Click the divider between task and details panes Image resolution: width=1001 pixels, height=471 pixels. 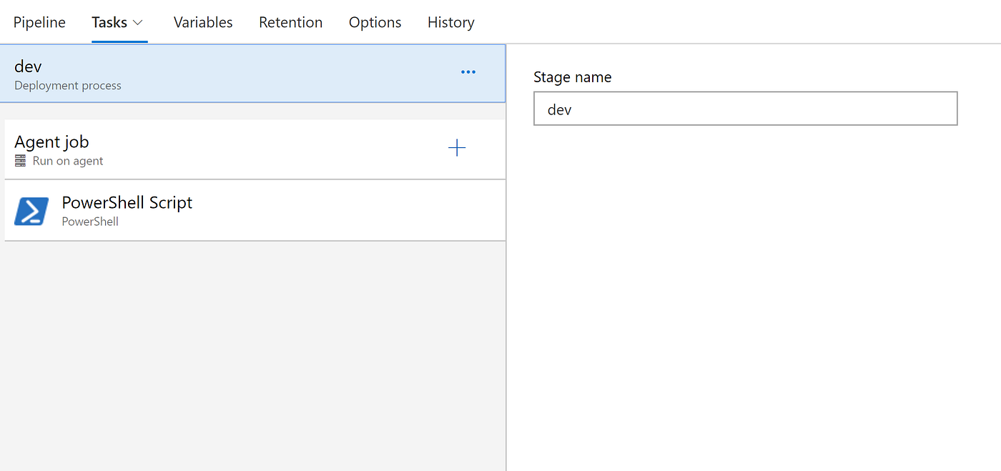pyautogui.click(x=506, y=322)
